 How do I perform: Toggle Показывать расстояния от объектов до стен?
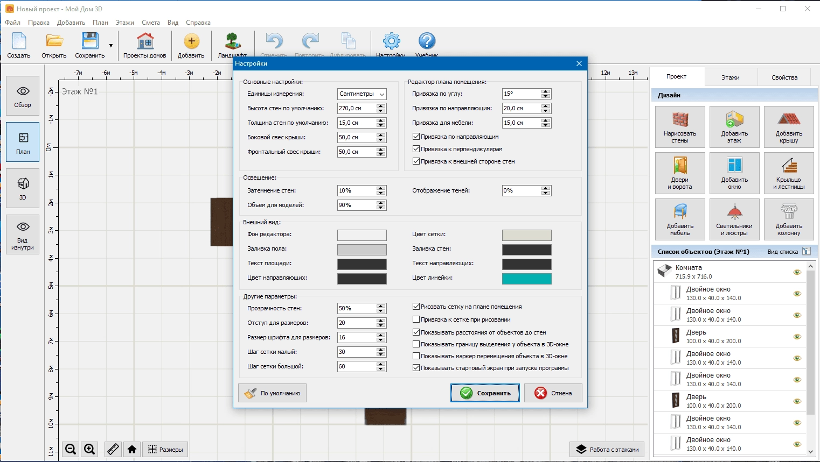coord(416,332)
